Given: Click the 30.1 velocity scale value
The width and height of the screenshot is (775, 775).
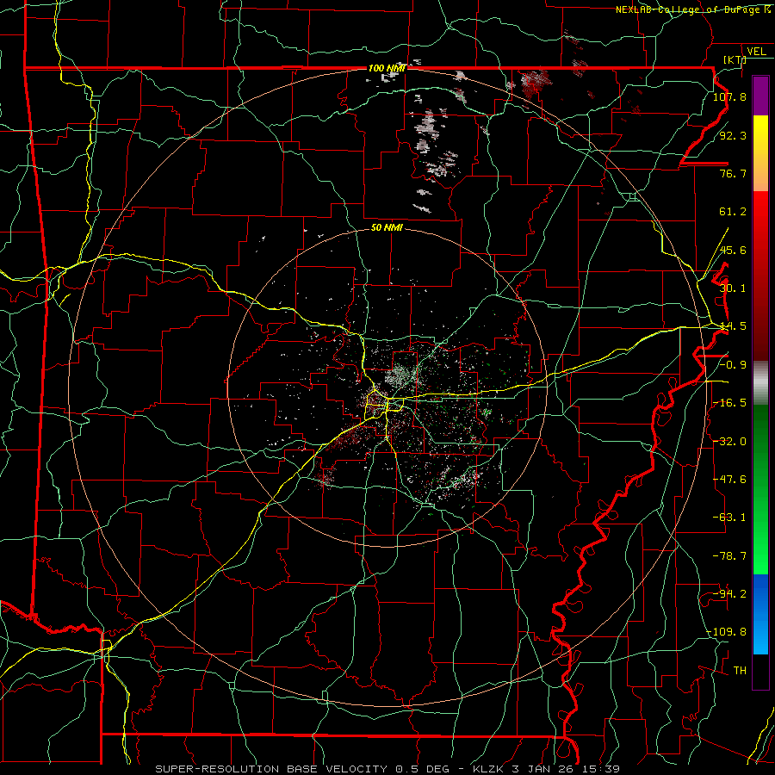Looking at the screenshot, I should pyautogui.click(x=733, y=288).
